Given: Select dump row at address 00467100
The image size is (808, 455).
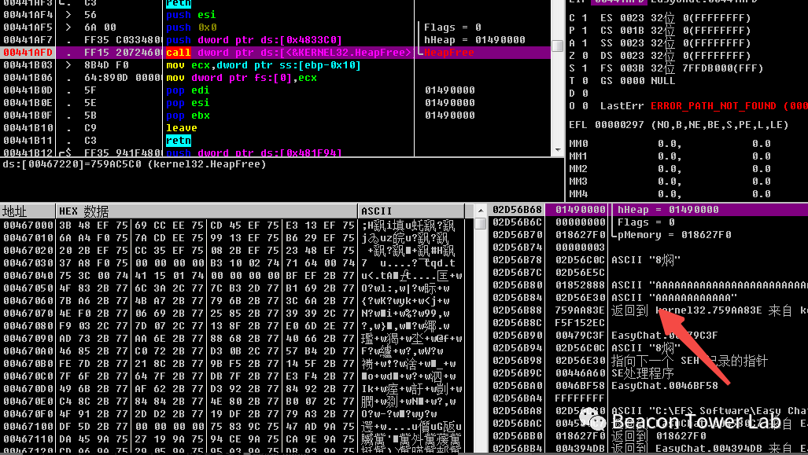Looking at the screenshot, I should tap(232, 426).
